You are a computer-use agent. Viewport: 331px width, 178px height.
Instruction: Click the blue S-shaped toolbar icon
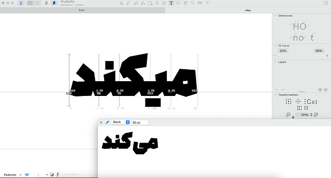click(x=54, y=3)
